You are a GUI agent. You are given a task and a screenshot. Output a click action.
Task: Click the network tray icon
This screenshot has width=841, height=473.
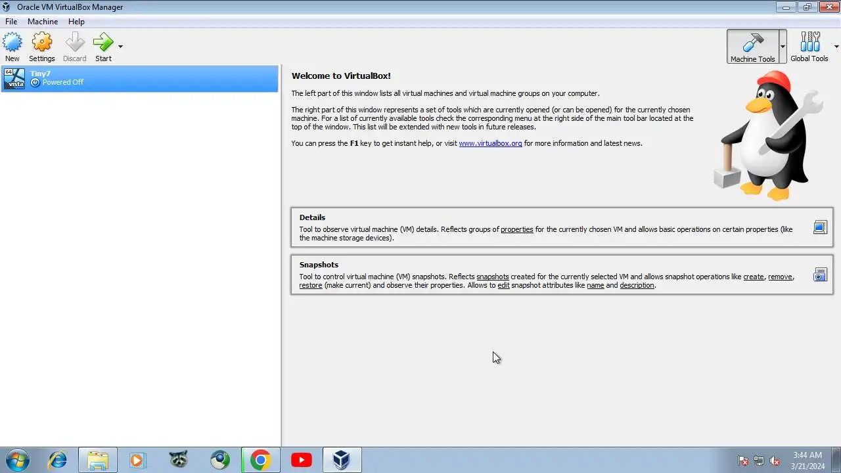click(x=759, y=461)
